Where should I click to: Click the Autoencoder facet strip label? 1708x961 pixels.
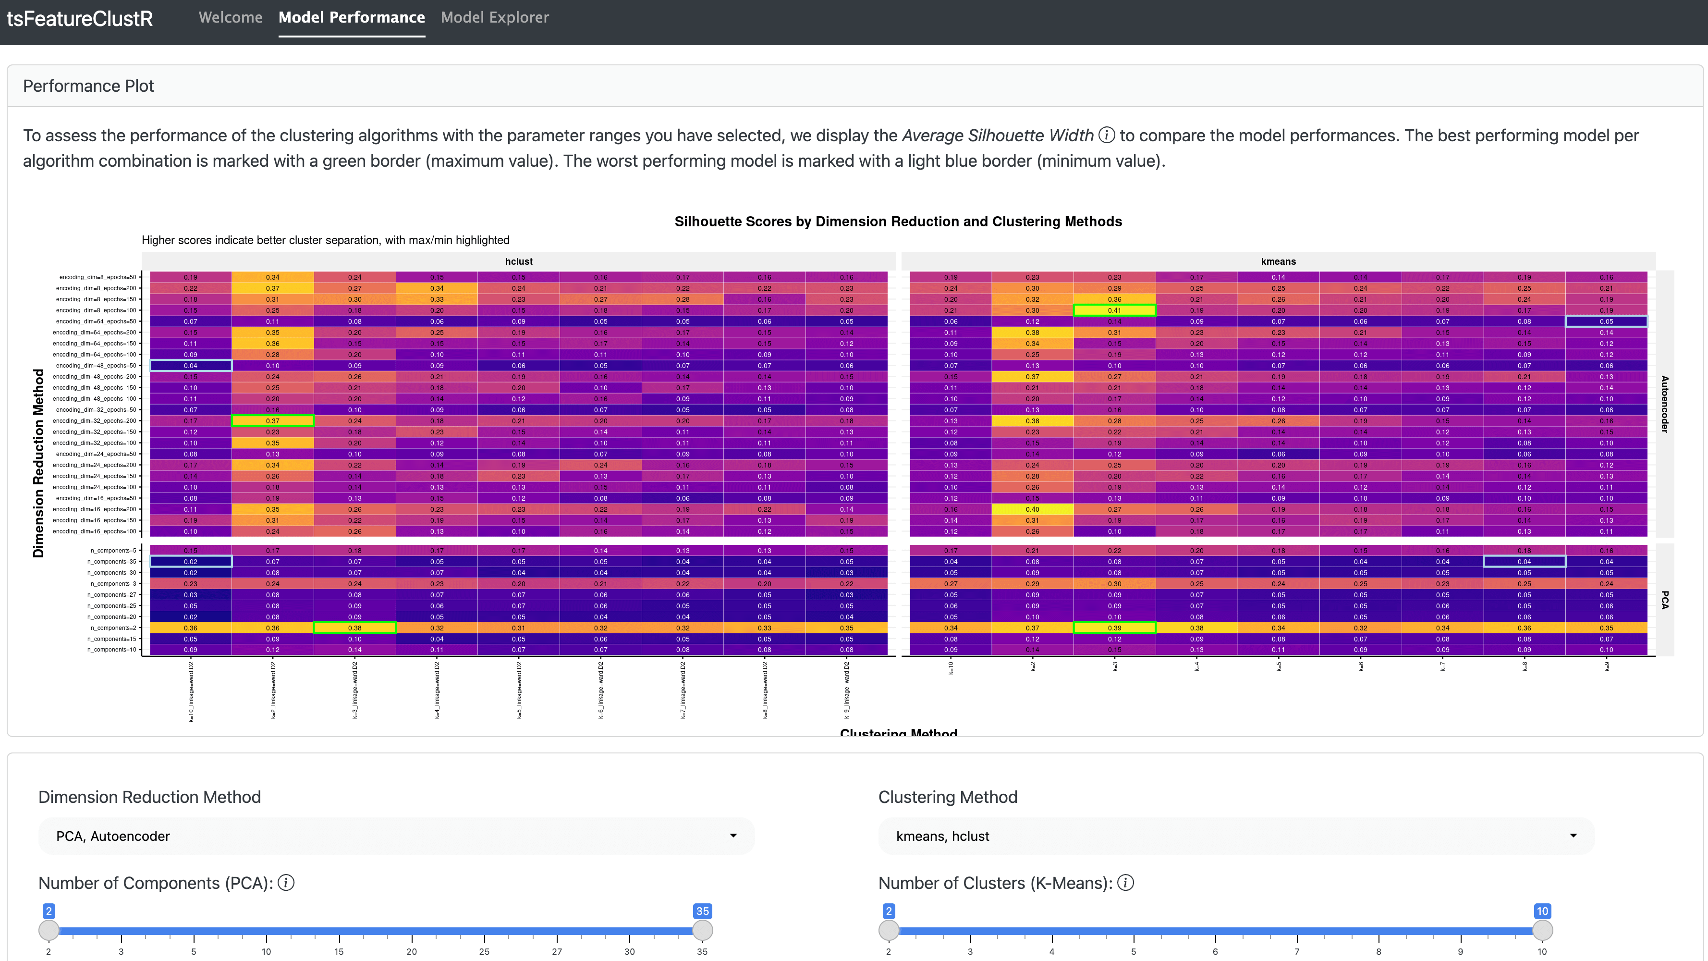[1664, 404]
